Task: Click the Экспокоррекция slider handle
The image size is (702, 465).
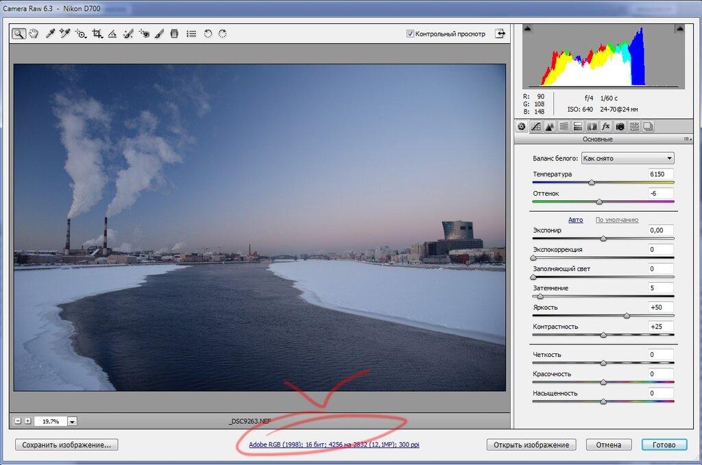Action: tap(533, 258)
